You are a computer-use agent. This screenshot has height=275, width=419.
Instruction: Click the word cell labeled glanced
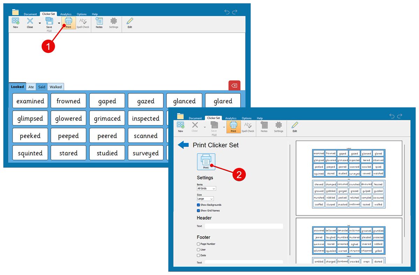click(x=184, y=101)
